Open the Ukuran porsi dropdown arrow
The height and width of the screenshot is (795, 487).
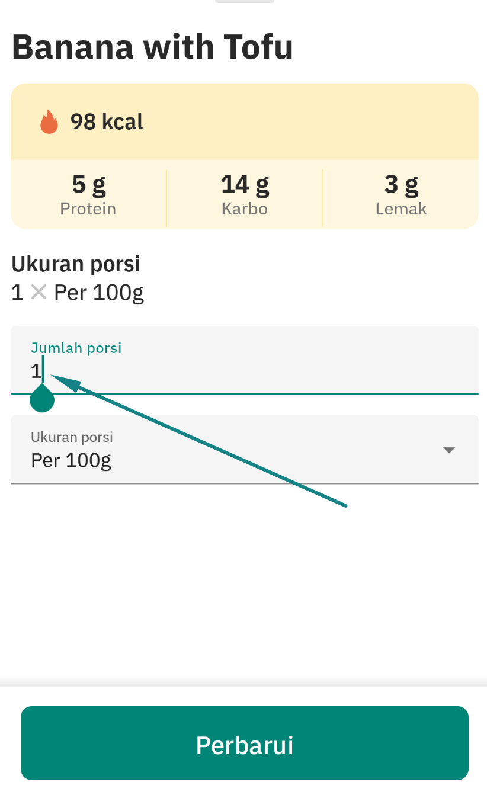pos(449,450)
